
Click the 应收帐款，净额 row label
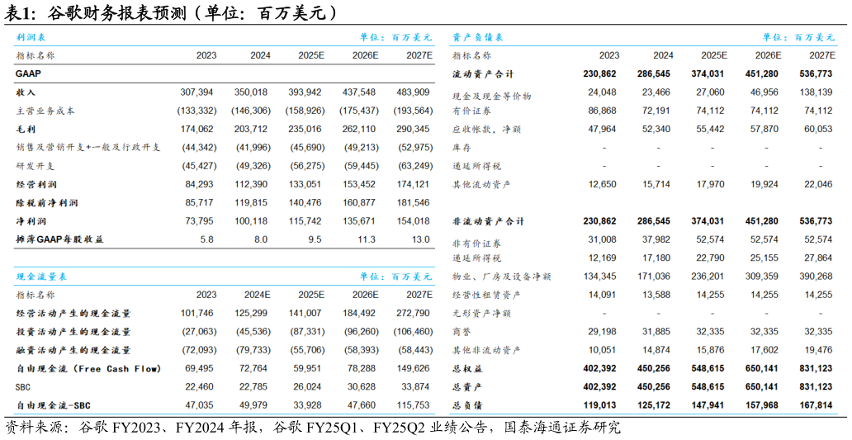coord(487,130)
